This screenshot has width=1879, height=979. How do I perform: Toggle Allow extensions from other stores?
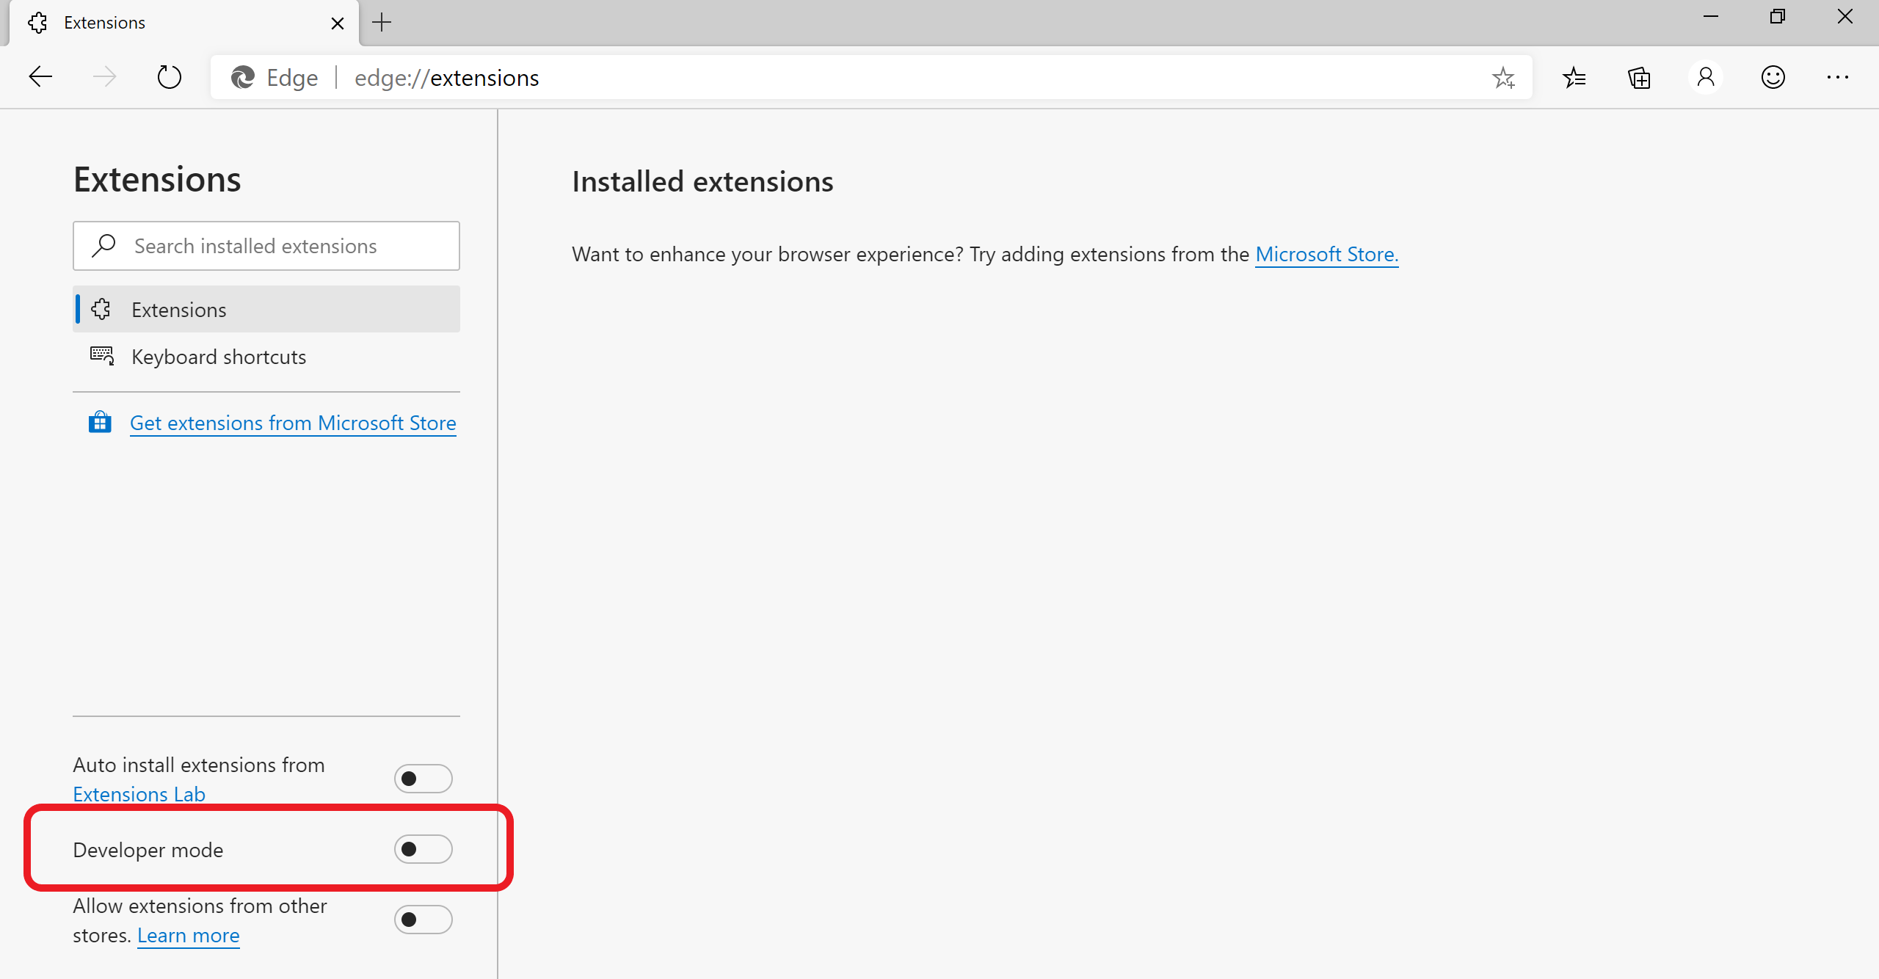423,920
